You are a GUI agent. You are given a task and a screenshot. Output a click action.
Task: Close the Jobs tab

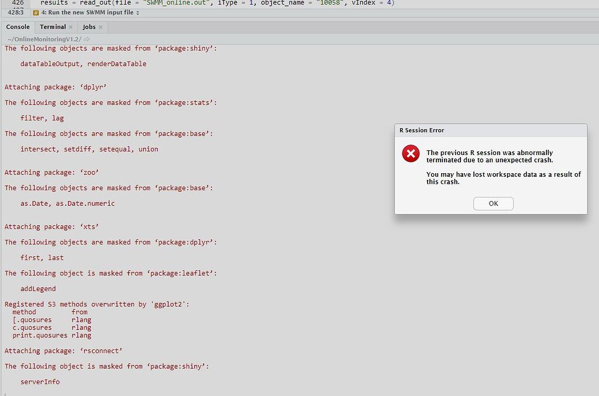pos(101,27)
